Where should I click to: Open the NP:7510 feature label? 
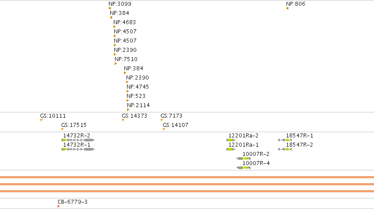[126, 59]
